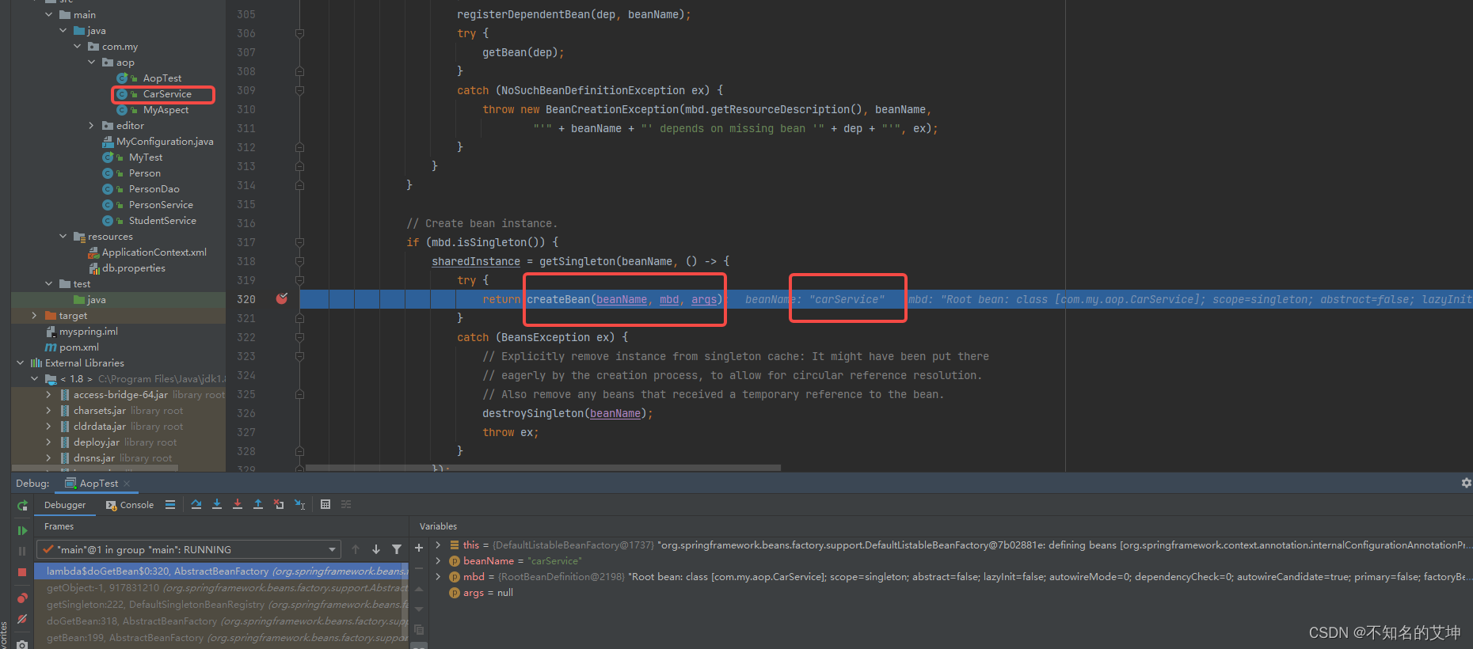This screenshot has width=1473, height=649.
Task: Open ApplicationContext.xml file
Action: [154, 252]
